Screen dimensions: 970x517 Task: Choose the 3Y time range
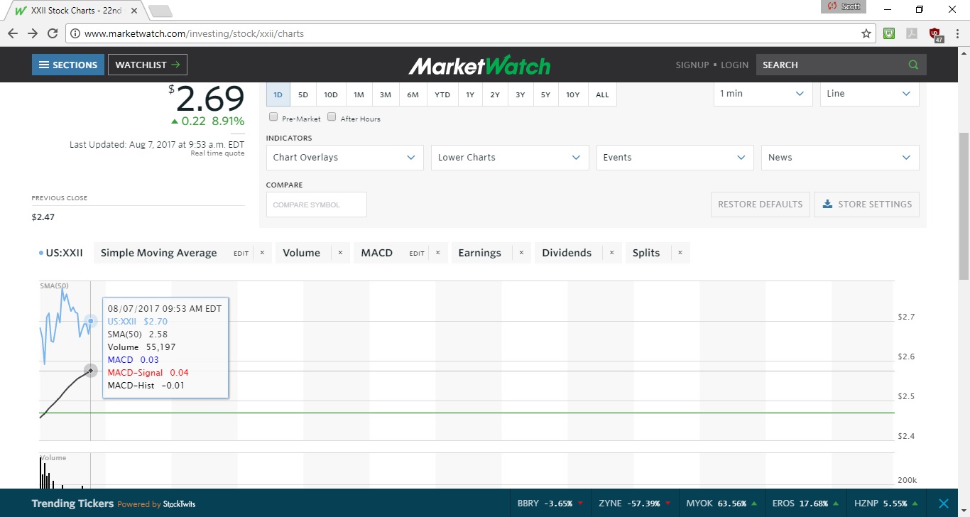(521, 94)
